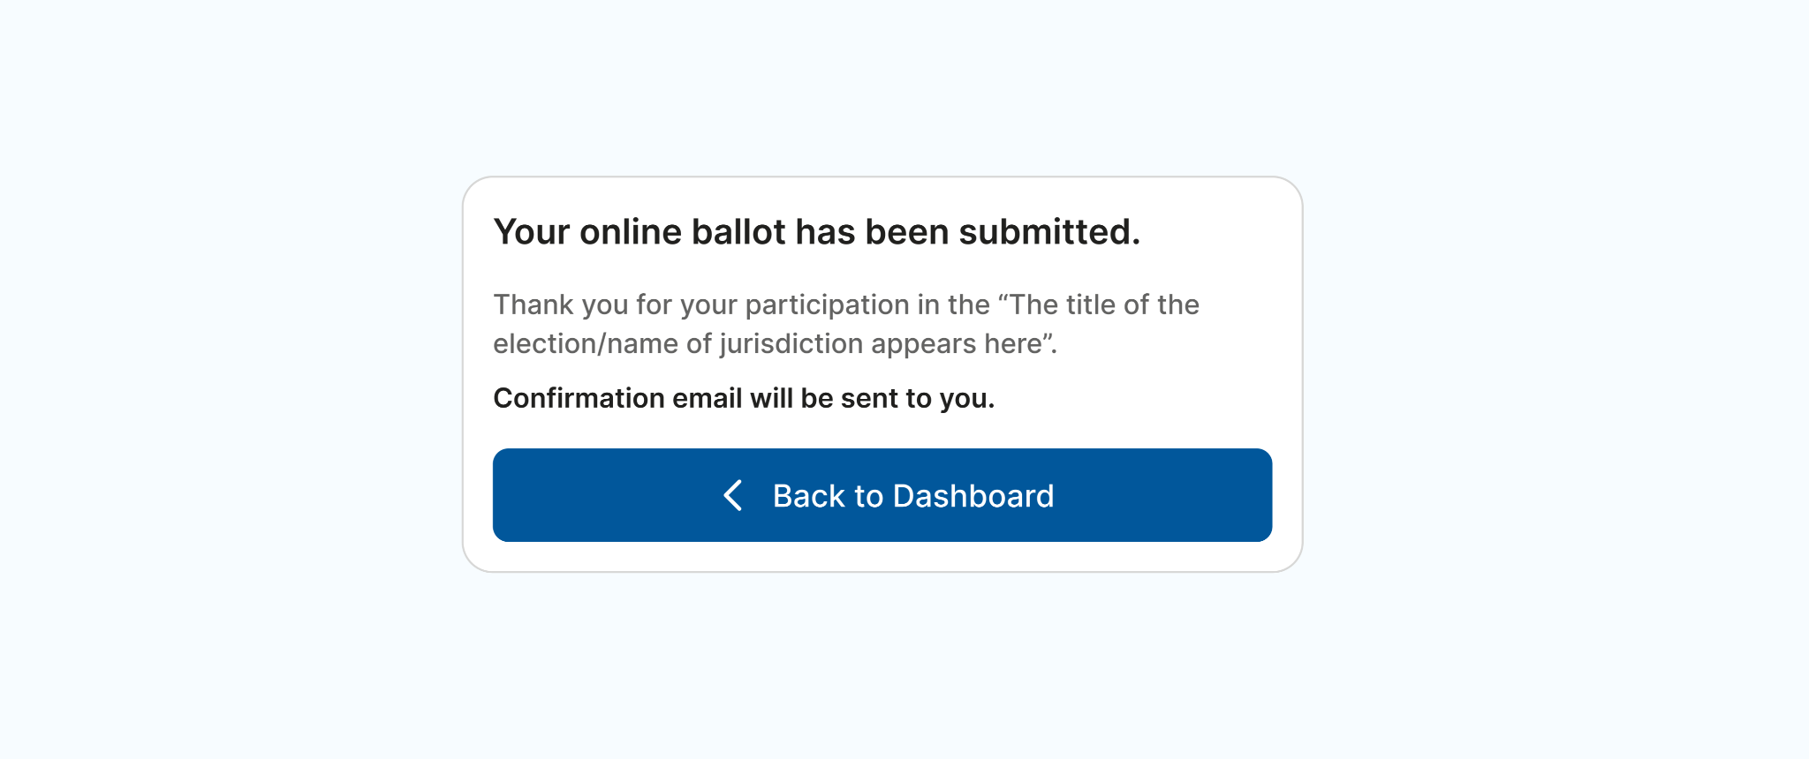Click the word "email" in confirmation notice
Screen dimensions: 1809x759
coord(707,398)
